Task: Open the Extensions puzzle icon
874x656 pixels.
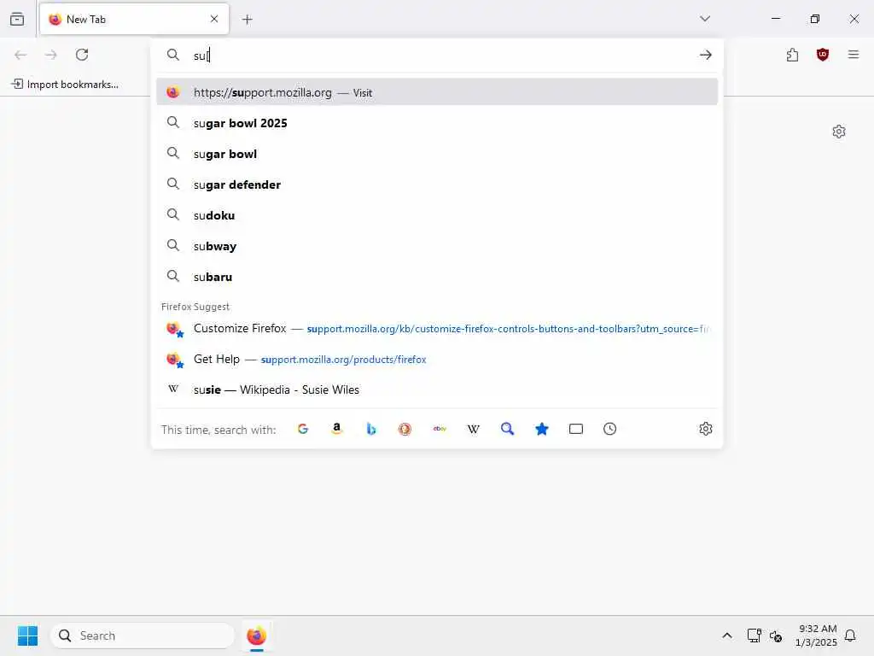Action: pos(792,55)
